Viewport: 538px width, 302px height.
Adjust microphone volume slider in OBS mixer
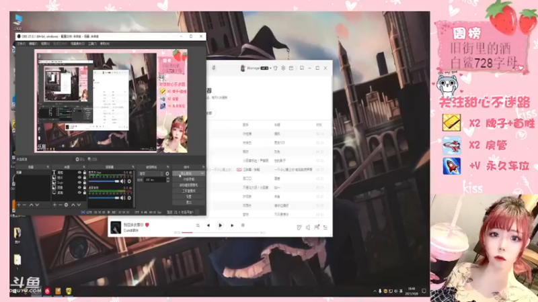104,181
